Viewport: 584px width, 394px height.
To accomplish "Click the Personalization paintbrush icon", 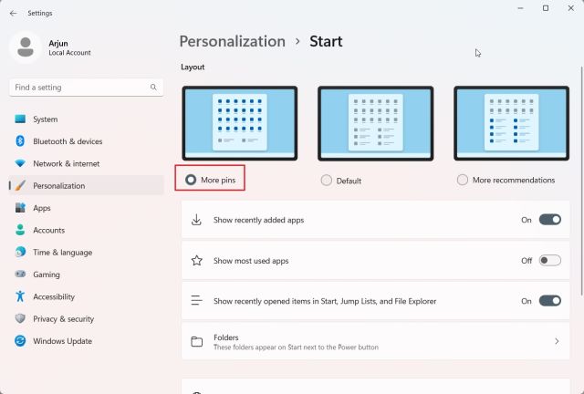I will (x=20, y=185).
